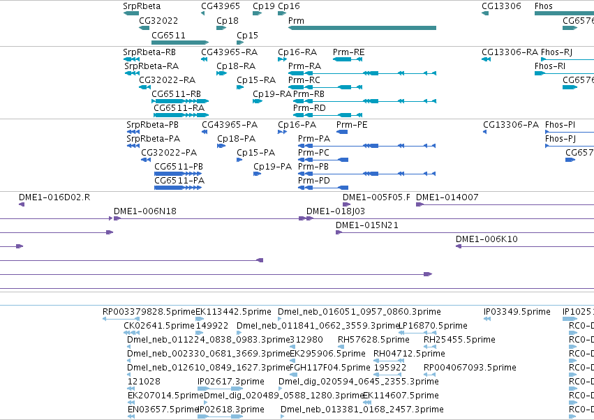Click the CG43965-RA transcript label

pyautogui.click(x=229, y=52)
